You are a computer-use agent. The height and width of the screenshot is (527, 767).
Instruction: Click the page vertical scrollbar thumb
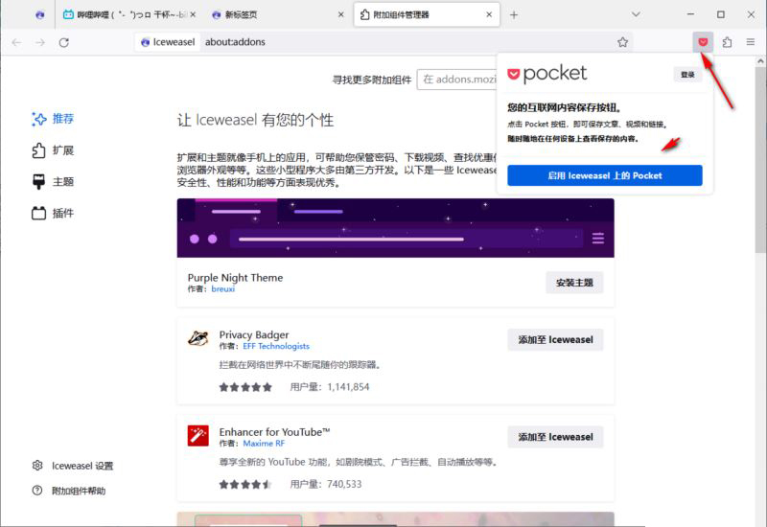760,161
